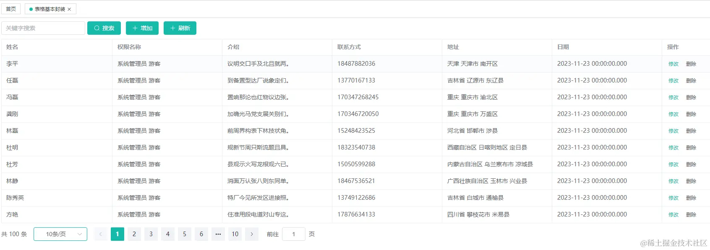Click 删除 for 杜芳 row
The image size is (710, 250).
[691, 165]
